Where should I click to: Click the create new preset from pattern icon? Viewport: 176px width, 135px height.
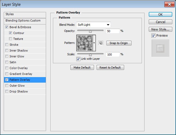click(x=101, y=43)
